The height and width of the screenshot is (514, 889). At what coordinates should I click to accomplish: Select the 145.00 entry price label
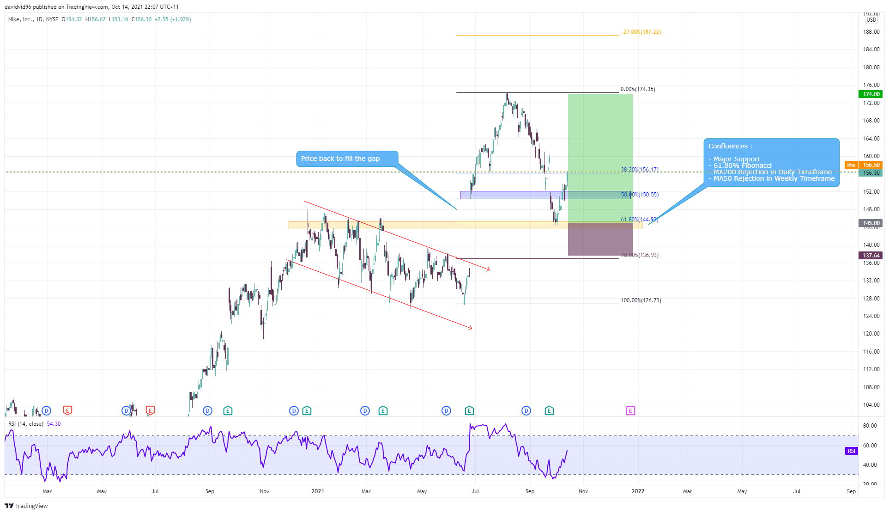(871, 223)
